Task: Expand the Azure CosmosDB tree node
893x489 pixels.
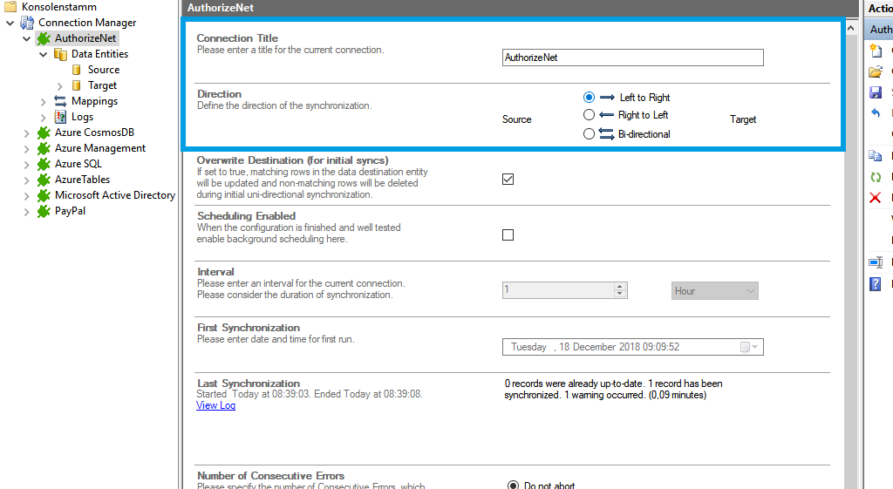Action: pos(27,132)
